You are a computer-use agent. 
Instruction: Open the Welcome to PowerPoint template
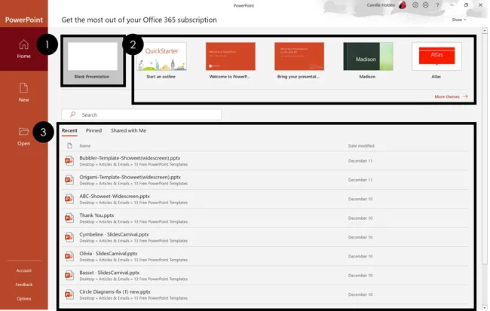click(231, 60)
